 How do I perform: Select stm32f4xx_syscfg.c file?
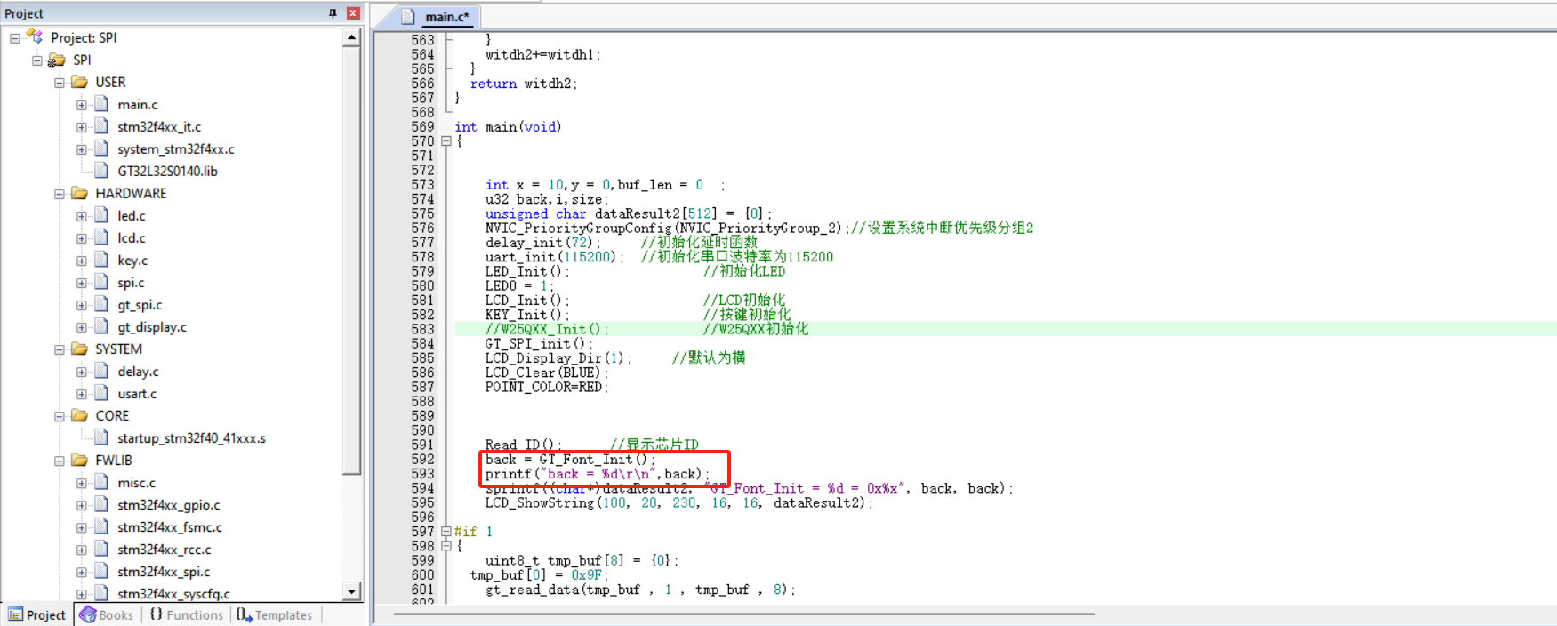click(x=173, y=594)
